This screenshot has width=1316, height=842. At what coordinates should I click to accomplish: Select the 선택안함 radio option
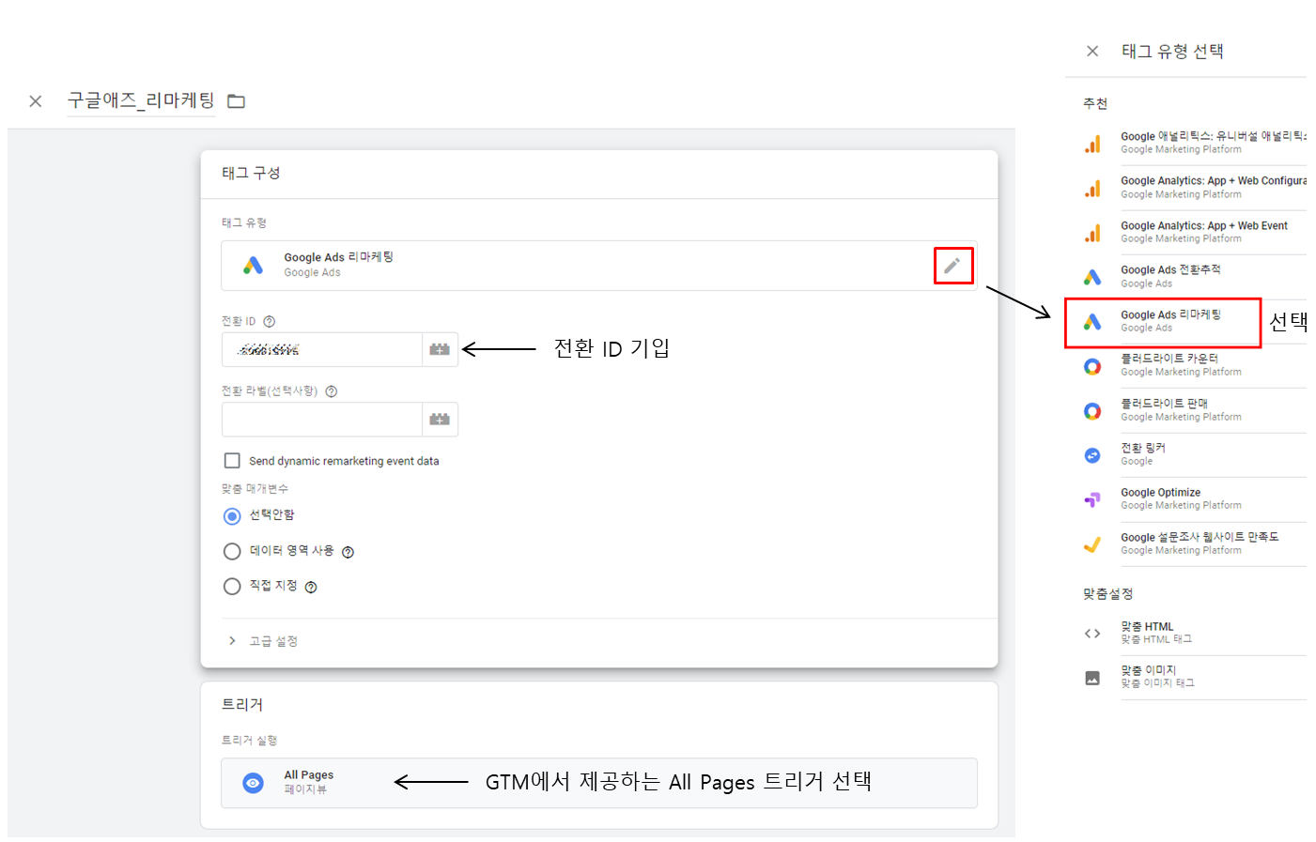[232, 516]
